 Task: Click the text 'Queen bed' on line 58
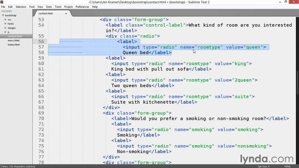point(135,53)
